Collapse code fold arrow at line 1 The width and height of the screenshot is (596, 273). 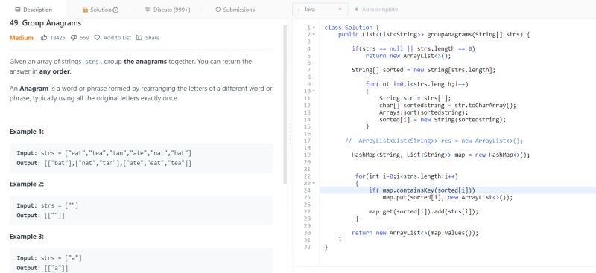click(x=314, y=28)
